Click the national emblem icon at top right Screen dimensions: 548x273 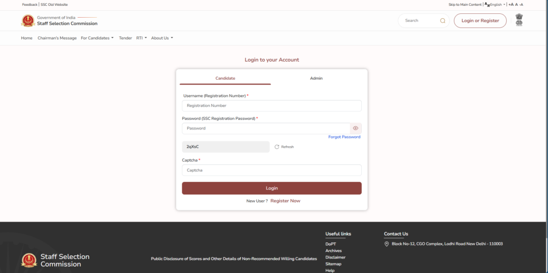pyautogui.click(x=519, y=20)
